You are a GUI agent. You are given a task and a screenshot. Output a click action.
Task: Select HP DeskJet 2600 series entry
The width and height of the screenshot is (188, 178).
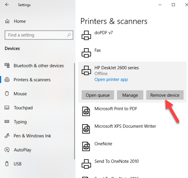point(116,68)
